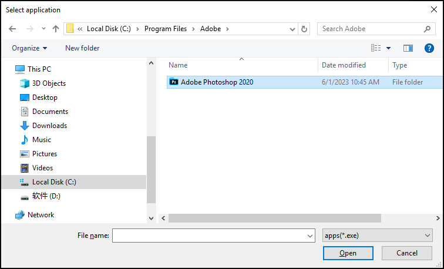The width and height of the screenshot is (444, 269).
Task: Open the view options dropdown arrow
Action: click(x=388, y=48)
